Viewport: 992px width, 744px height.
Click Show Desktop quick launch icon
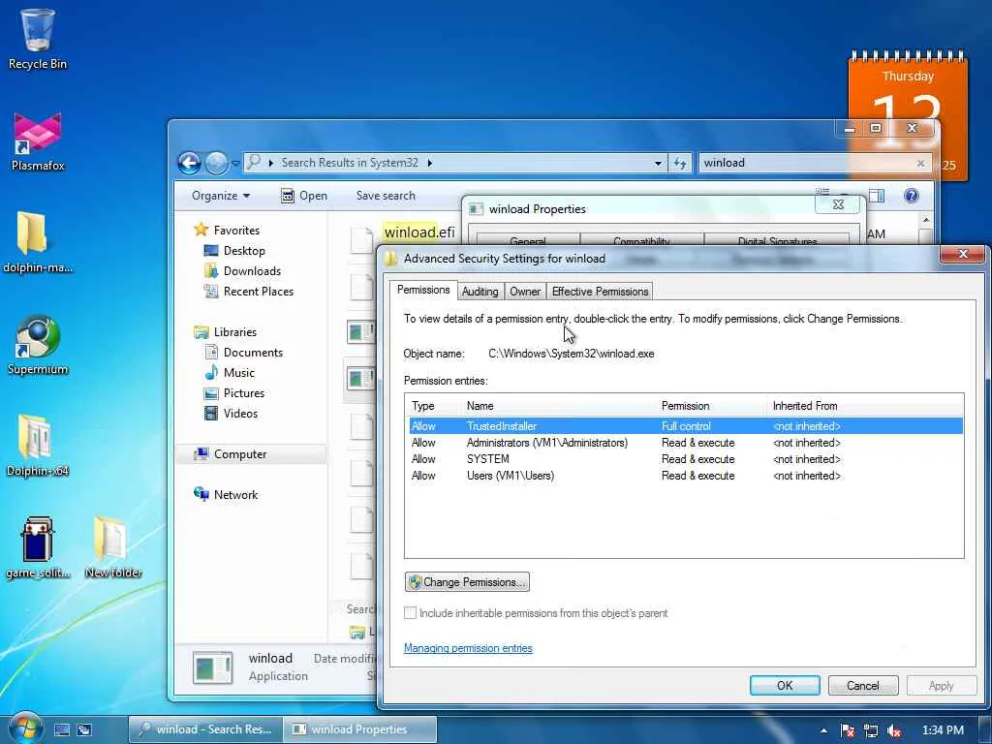pos(62,729)
